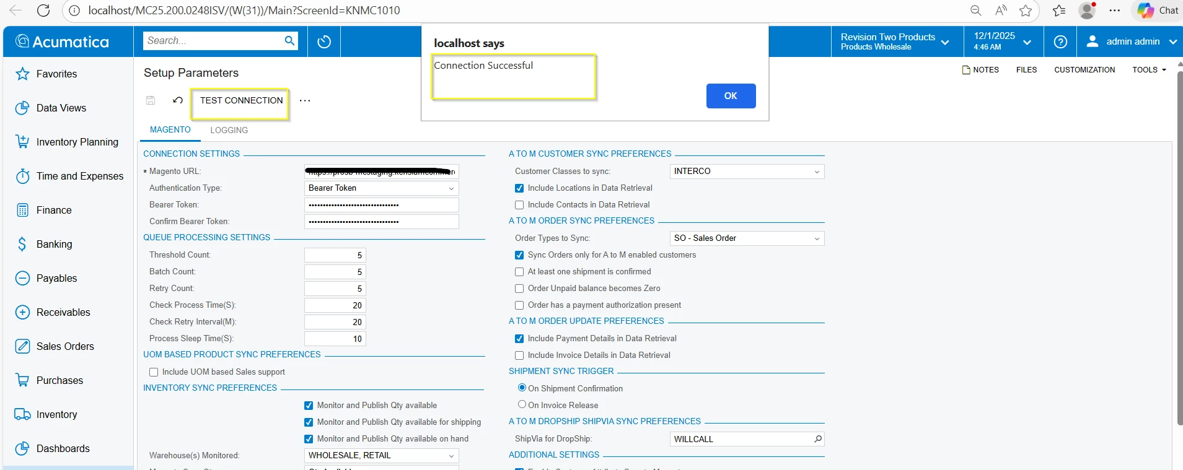Add page to favorites star icon

coord(1026,11)
